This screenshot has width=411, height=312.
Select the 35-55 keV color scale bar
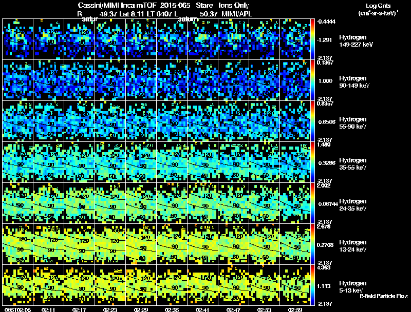(313, 162)
